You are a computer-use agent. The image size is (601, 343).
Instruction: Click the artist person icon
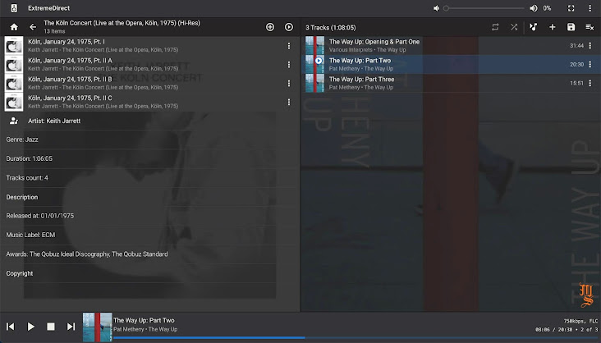click(x=14, y=121)
